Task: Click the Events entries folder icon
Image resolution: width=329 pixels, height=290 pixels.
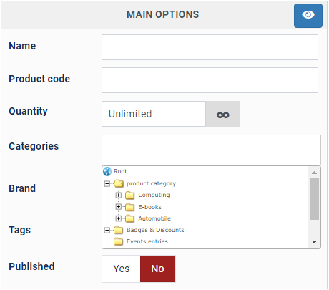Action: (x=118, y=241)
